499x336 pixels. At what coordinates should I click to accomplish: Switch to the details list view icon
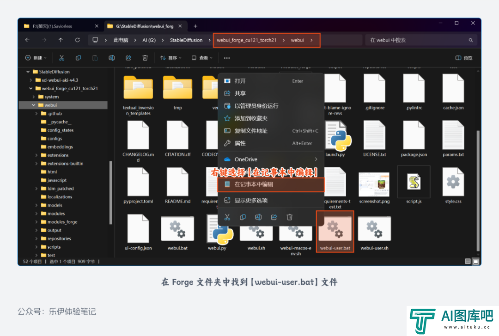point(468,262)
